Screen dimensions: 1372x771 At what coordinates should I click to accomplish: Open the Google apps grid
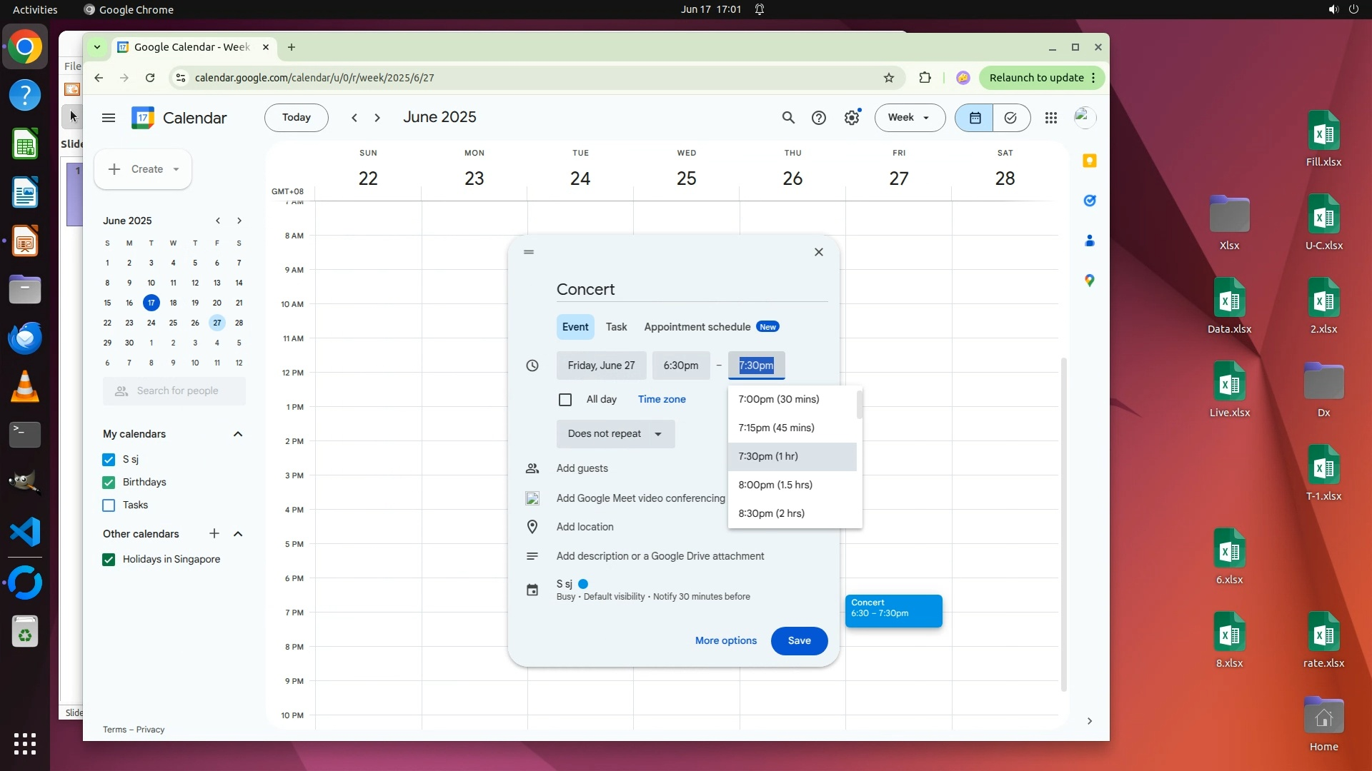click(1050, 118)
